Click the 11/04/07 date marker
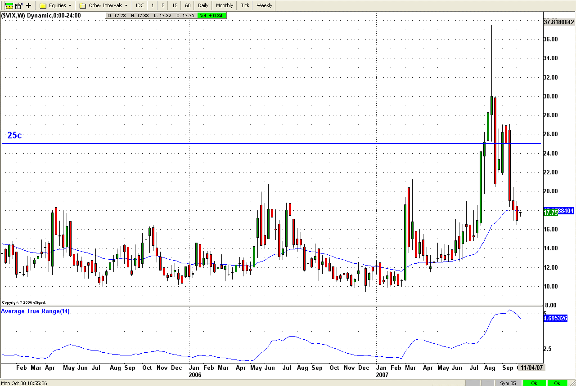Viewport: 576px width, 386px height. click(x=532, y=368)
